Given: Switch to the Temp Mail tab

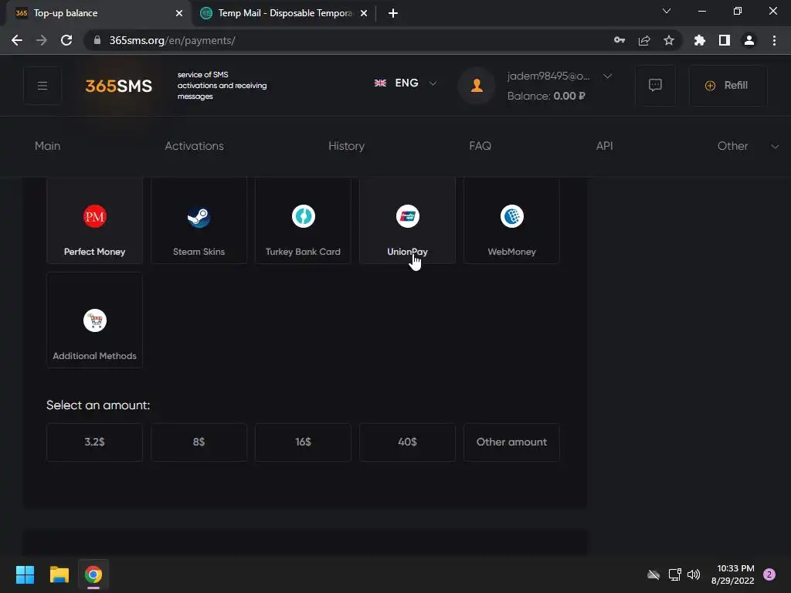Looking at the screenshot, I should click(x=284, y=13).
